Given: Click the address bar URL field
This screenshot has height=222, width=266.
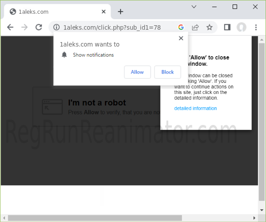Looking at the screenshot, I should [117, 27].
